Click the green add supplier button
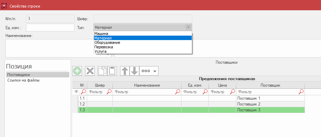Image resolution: width=321 pixels, height=137 pixels. tap(77, 71)
